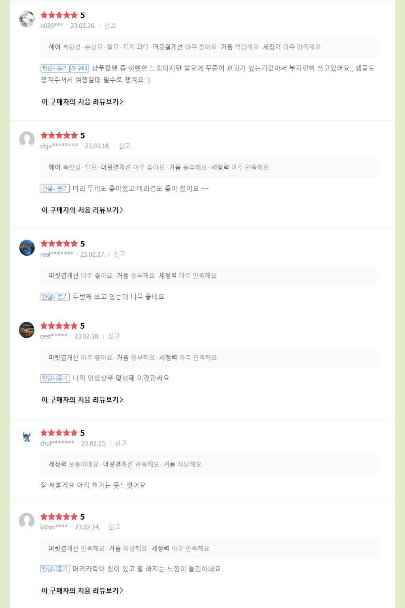
Task: Report chul******* review with 신고
Action: (x=121, y=443)
